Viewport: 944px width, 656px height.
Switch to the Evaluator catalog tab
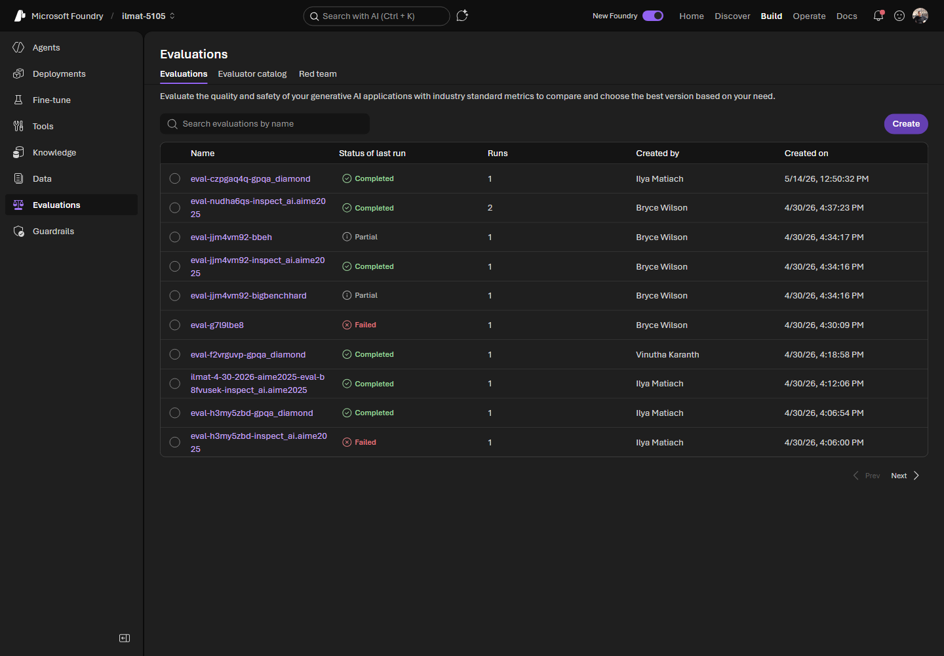(x=252, y=74)
